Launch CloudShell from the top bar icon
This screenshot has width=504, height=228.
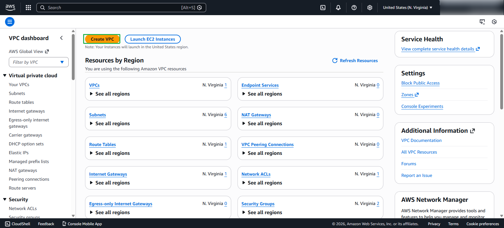323,8
